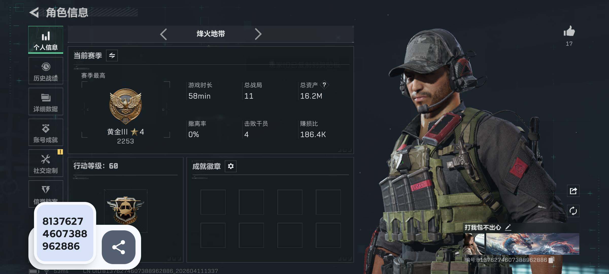The height and width of the screenshot is (274, 609).
Task: Tap the dragon banner thumbnail
Action: click(x=533, y=244)
